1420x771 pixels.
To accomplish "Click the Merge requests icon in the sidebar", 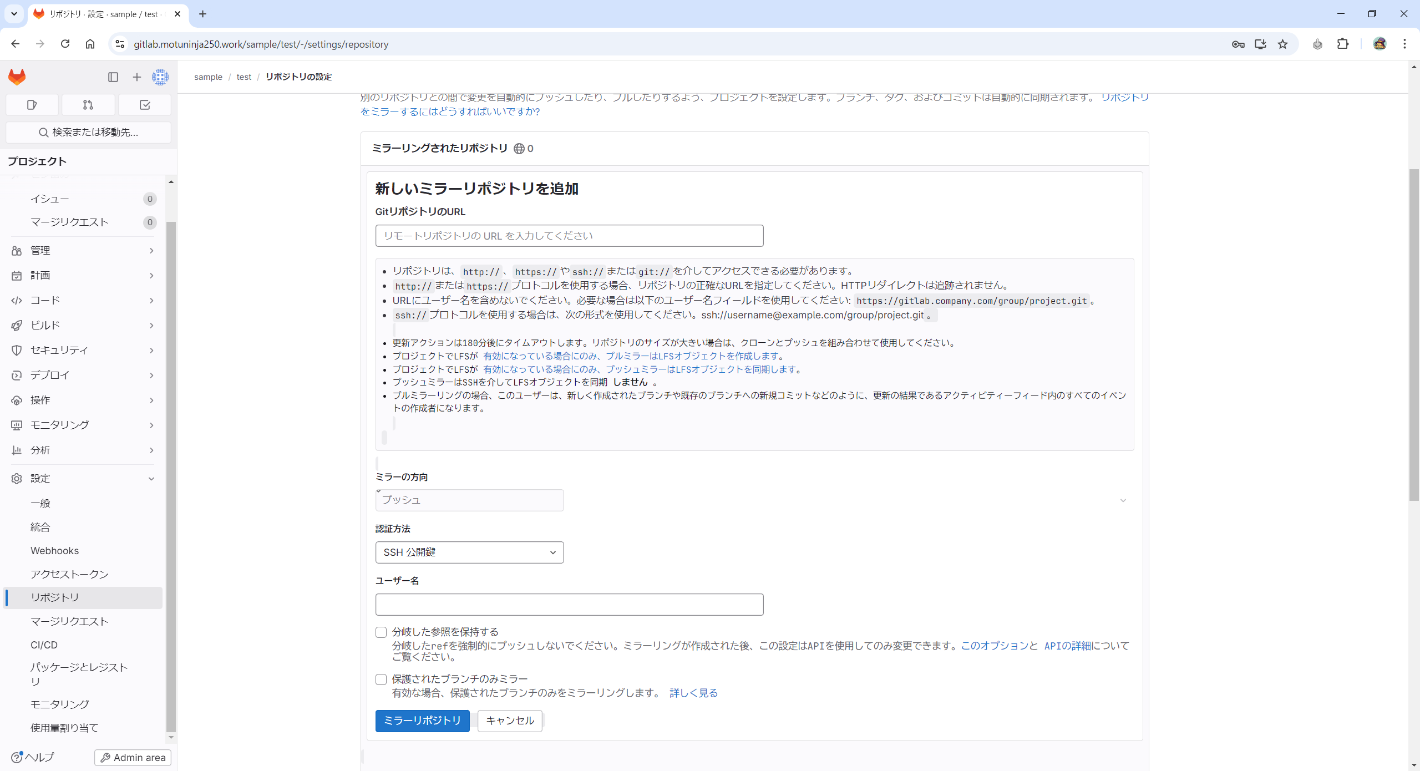I will pos(88,104).
